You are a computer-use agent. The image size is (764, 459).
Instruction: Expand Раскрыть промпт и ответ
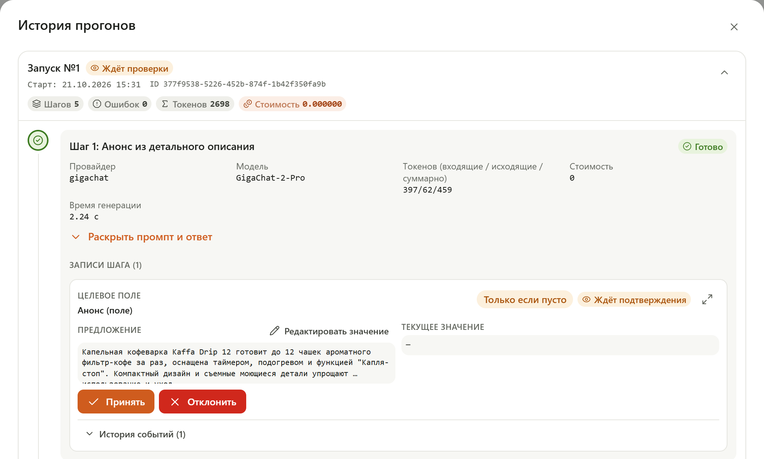point(142,237)
